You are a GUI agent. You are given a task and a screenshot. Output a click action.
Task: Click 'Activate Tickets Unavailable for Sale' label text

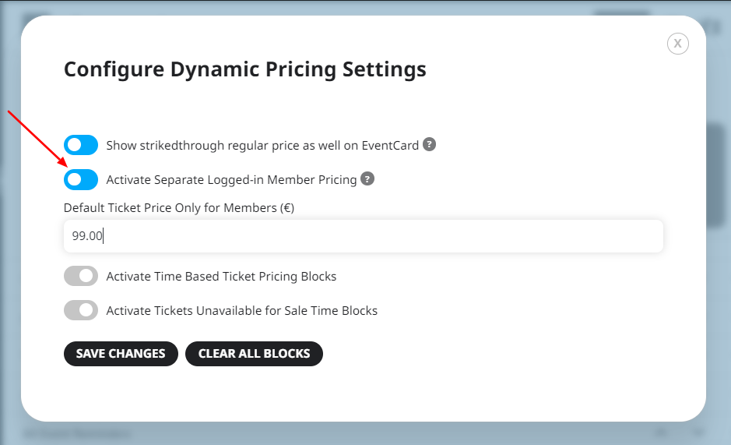click(242, 310)
